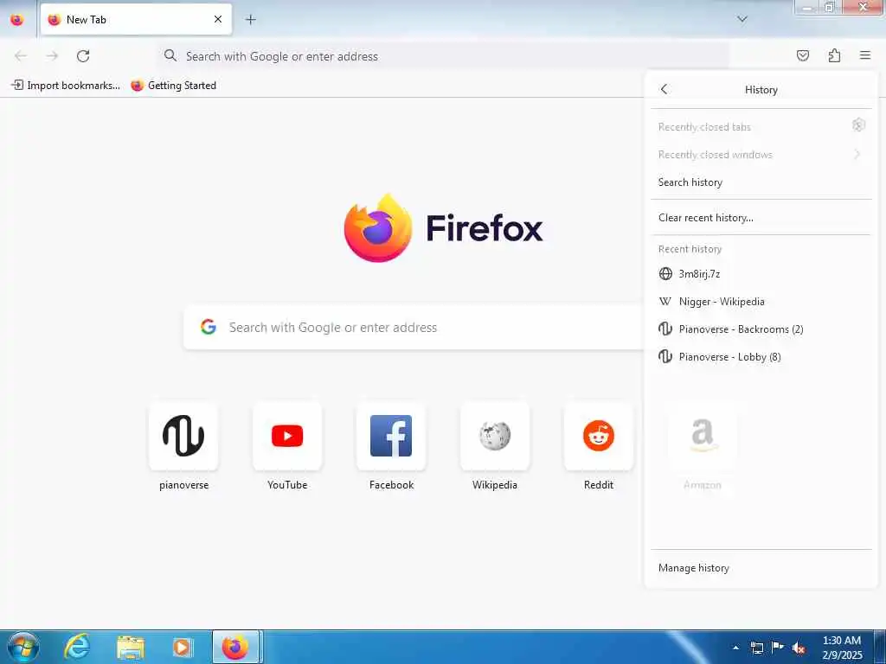Save to Pocket using the toolbar icon
Screen dimensions: 886x664
click(x=802, y=55)
